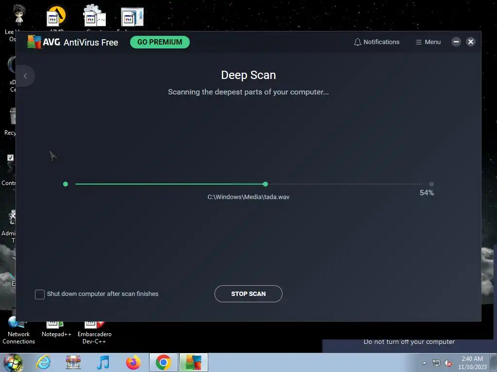Click the scan progress bar handle
The width and height of the screenshot is (497, 372).
[x=265, y=184]
